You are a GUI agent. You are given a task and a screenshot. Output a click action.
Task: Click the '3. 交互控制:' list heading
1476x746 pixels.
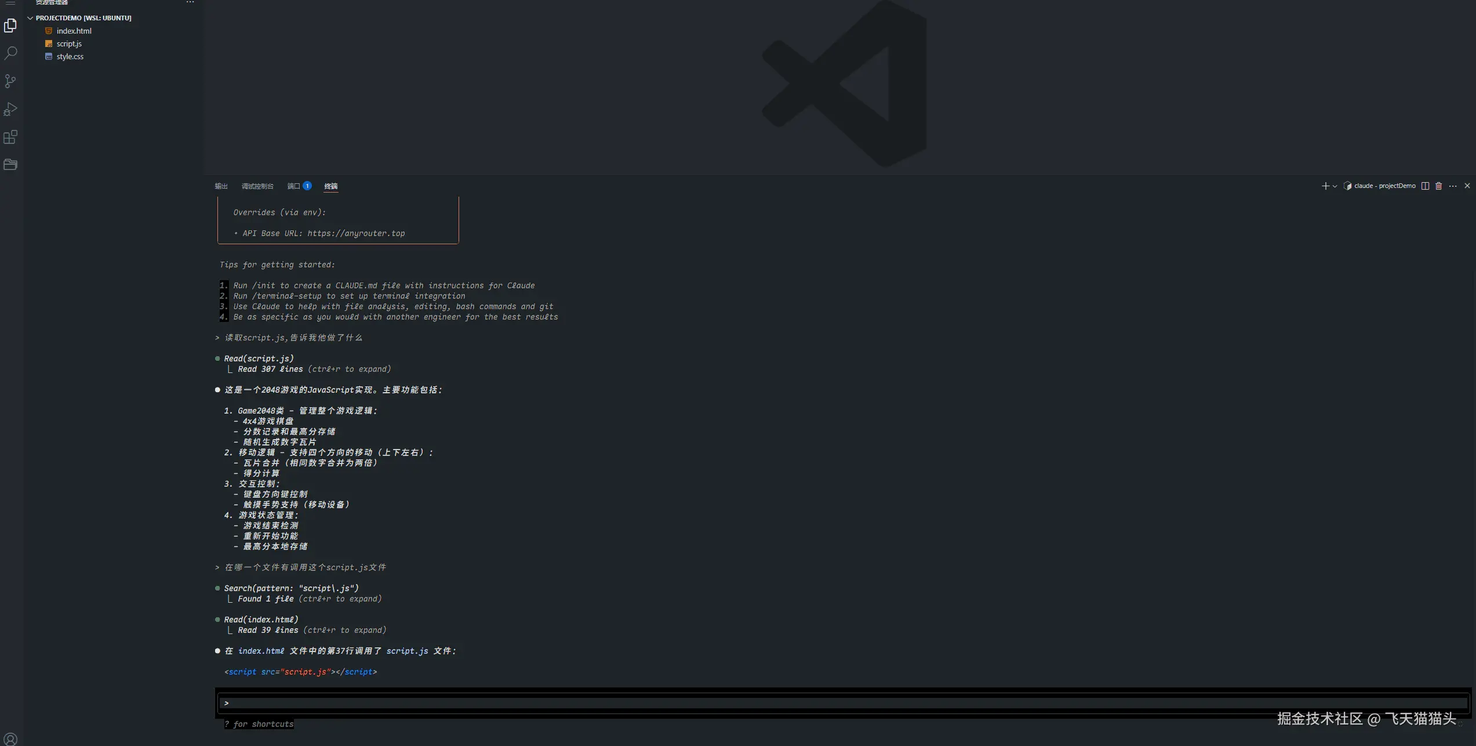[x=252, y=484]
